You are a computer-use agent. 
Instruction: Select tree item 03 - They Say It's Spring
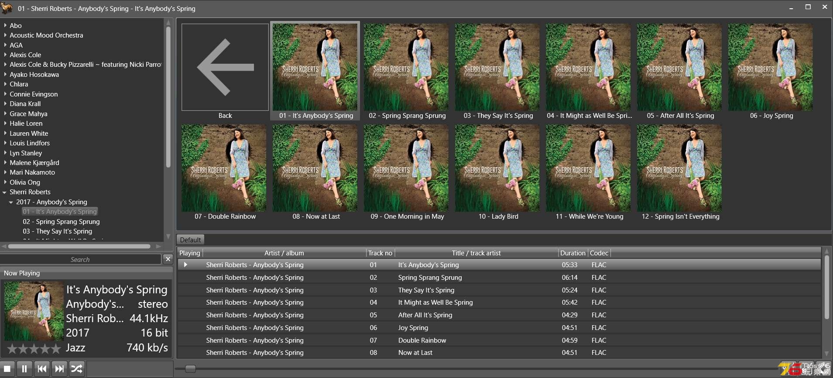(57, 231)
